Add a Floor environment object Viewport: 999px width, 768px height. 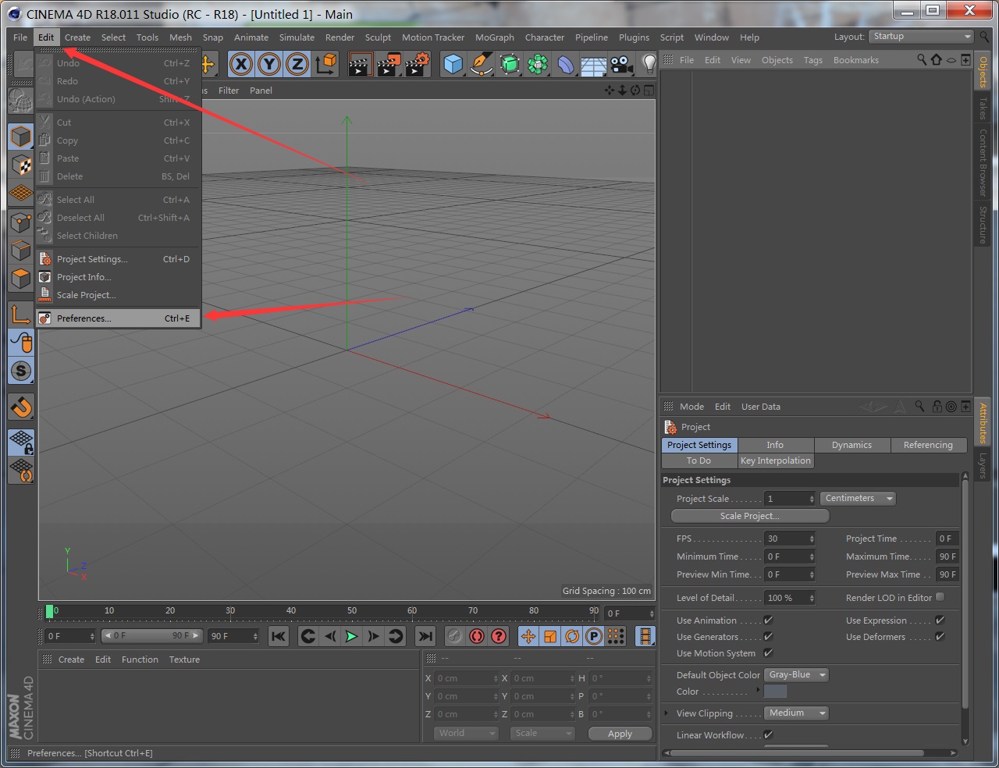[593, 64]
